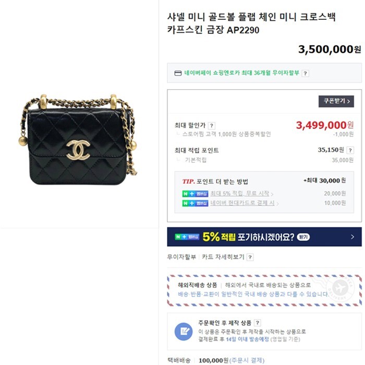Click the Naver Pay 36개월 무이자할부 text
This screenshot has height=365, width=365.
click(x=241, y=73)
